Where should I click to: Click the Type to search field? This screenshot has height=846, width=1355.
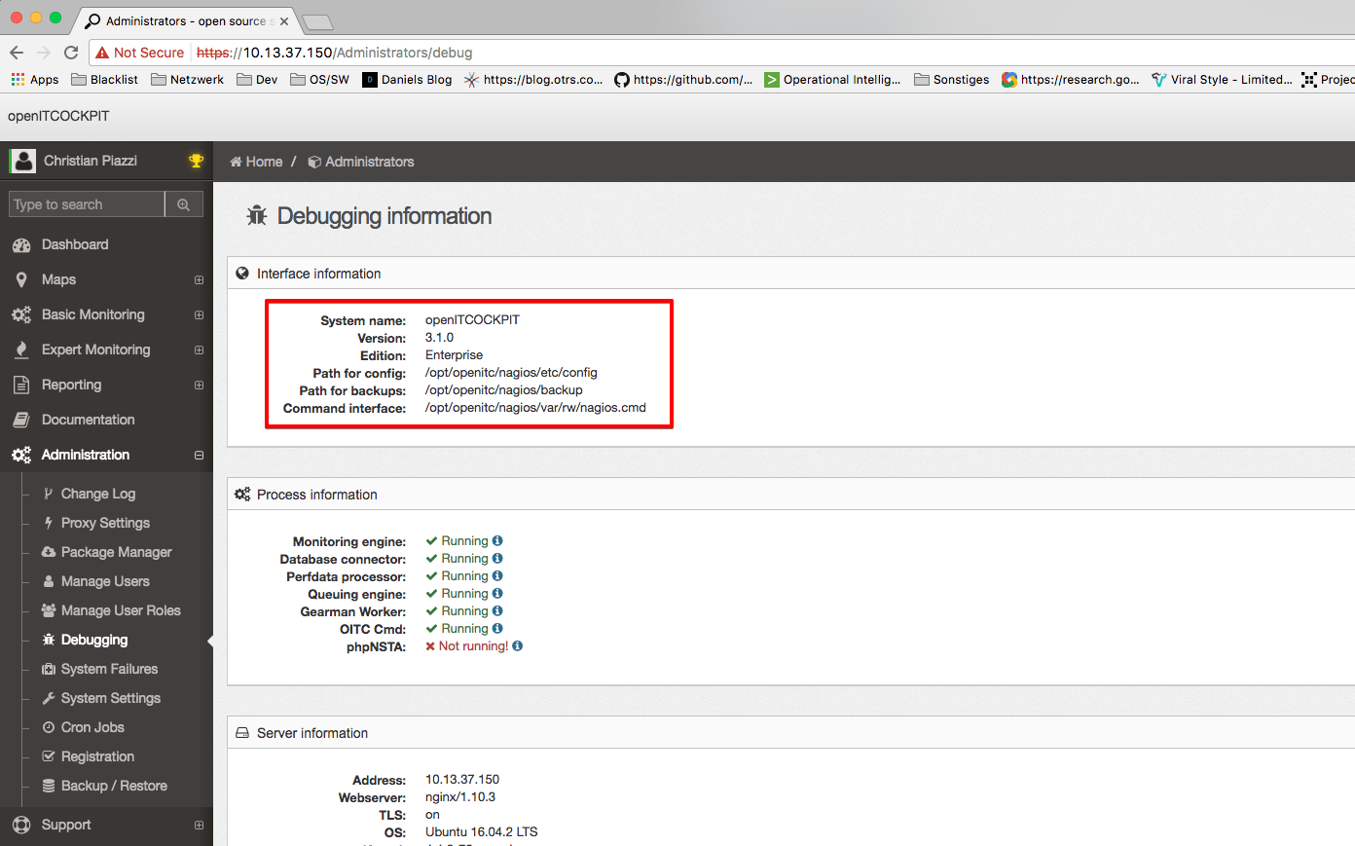(87, 204)
